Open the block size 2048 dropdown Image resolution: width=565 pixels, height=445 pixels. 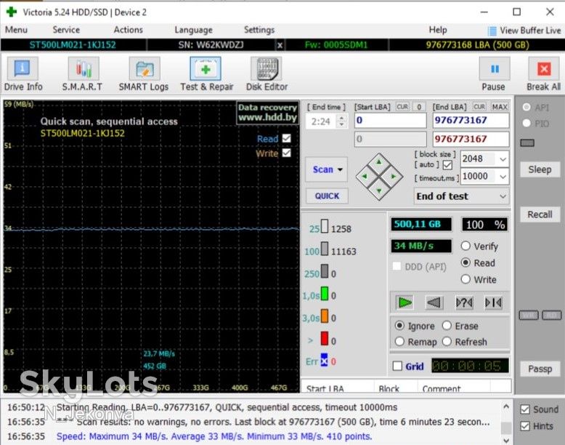pos(503,159)
